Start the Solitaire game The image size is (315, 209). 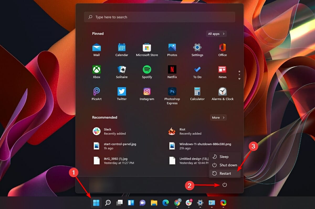coord(122,72)
